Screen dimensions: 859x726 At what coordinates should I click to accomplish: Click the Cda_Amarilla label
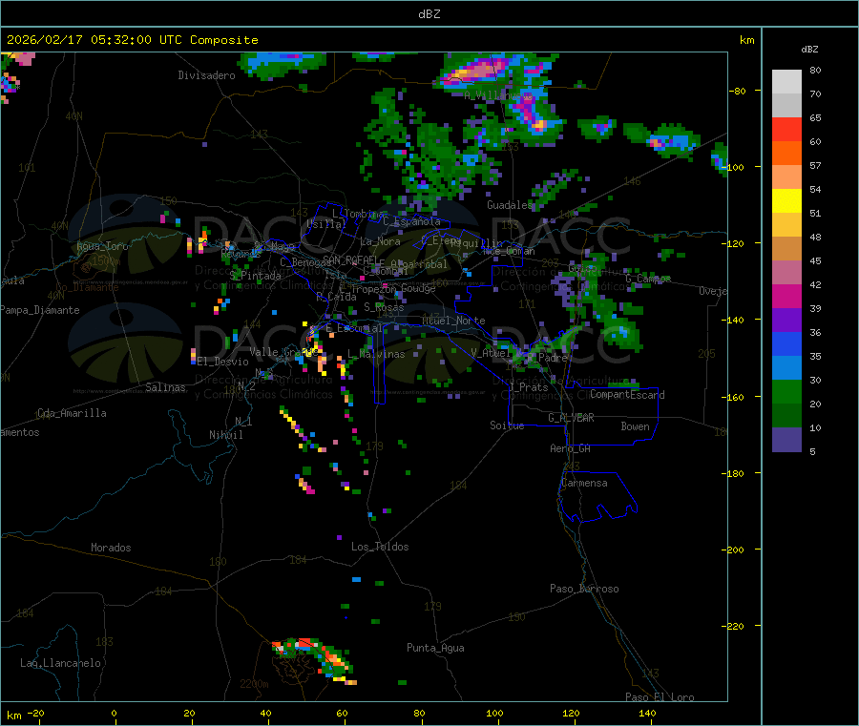[x=72, y=413]
